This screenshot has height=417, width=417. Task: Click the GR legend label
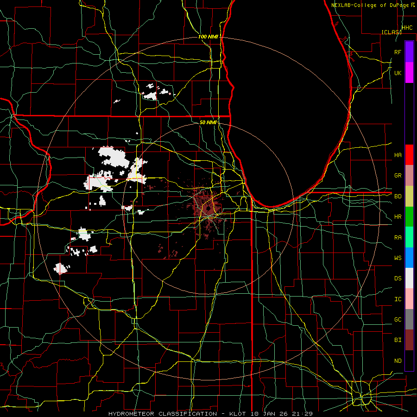point(398,176)
